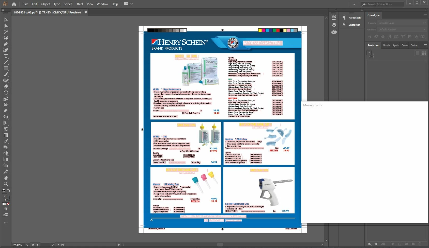
Task: Click Swap Fill and Stroke arrows
Action: tap(9, 190)
